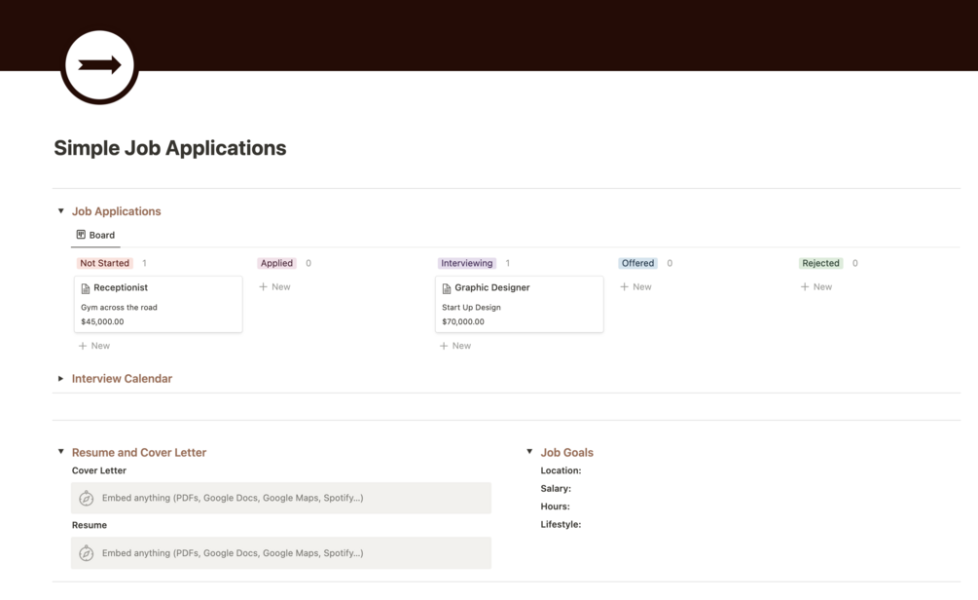Collapse the Resume and Cover Letter section
Viewport: 978px width, 600px height.
[x=61, y=452]
